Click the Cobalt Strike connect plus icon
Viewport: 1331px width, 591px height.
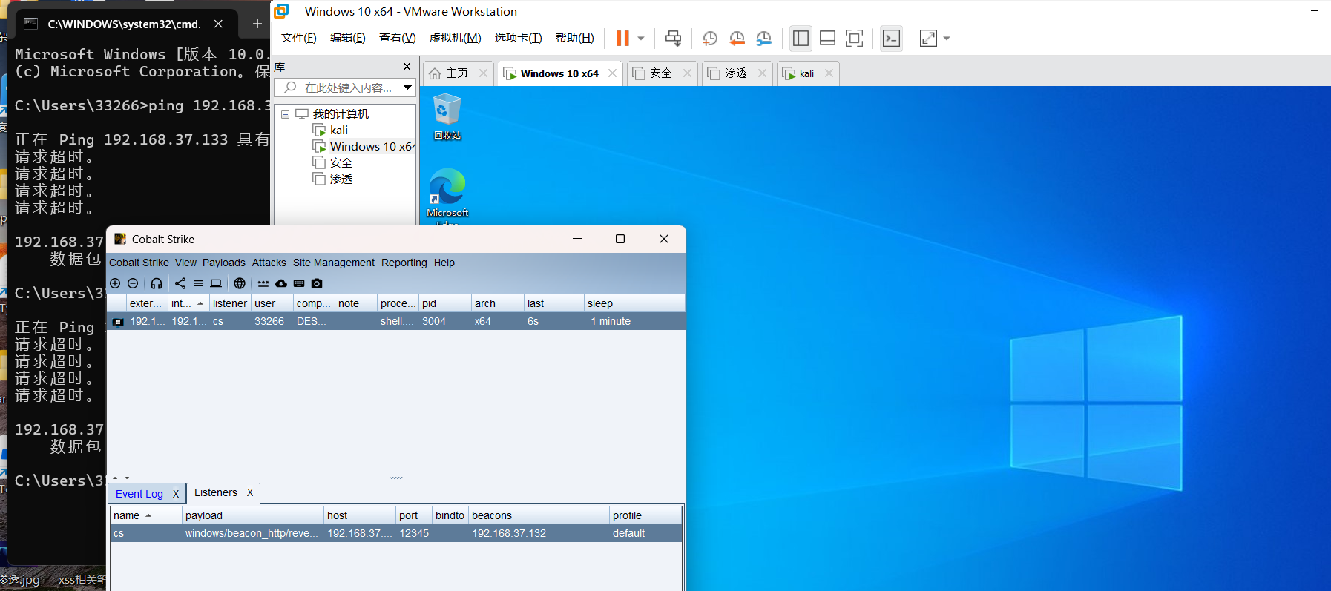pyautogui.click(x=115, y=283)
